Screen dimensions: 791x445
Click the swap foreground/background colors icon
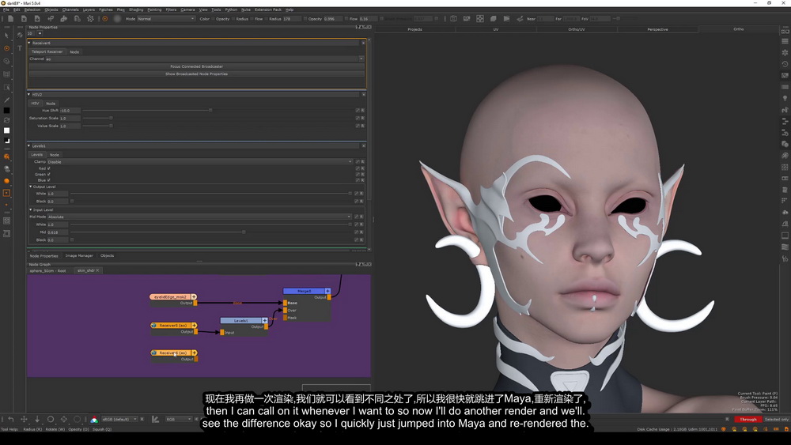[6, 120]
